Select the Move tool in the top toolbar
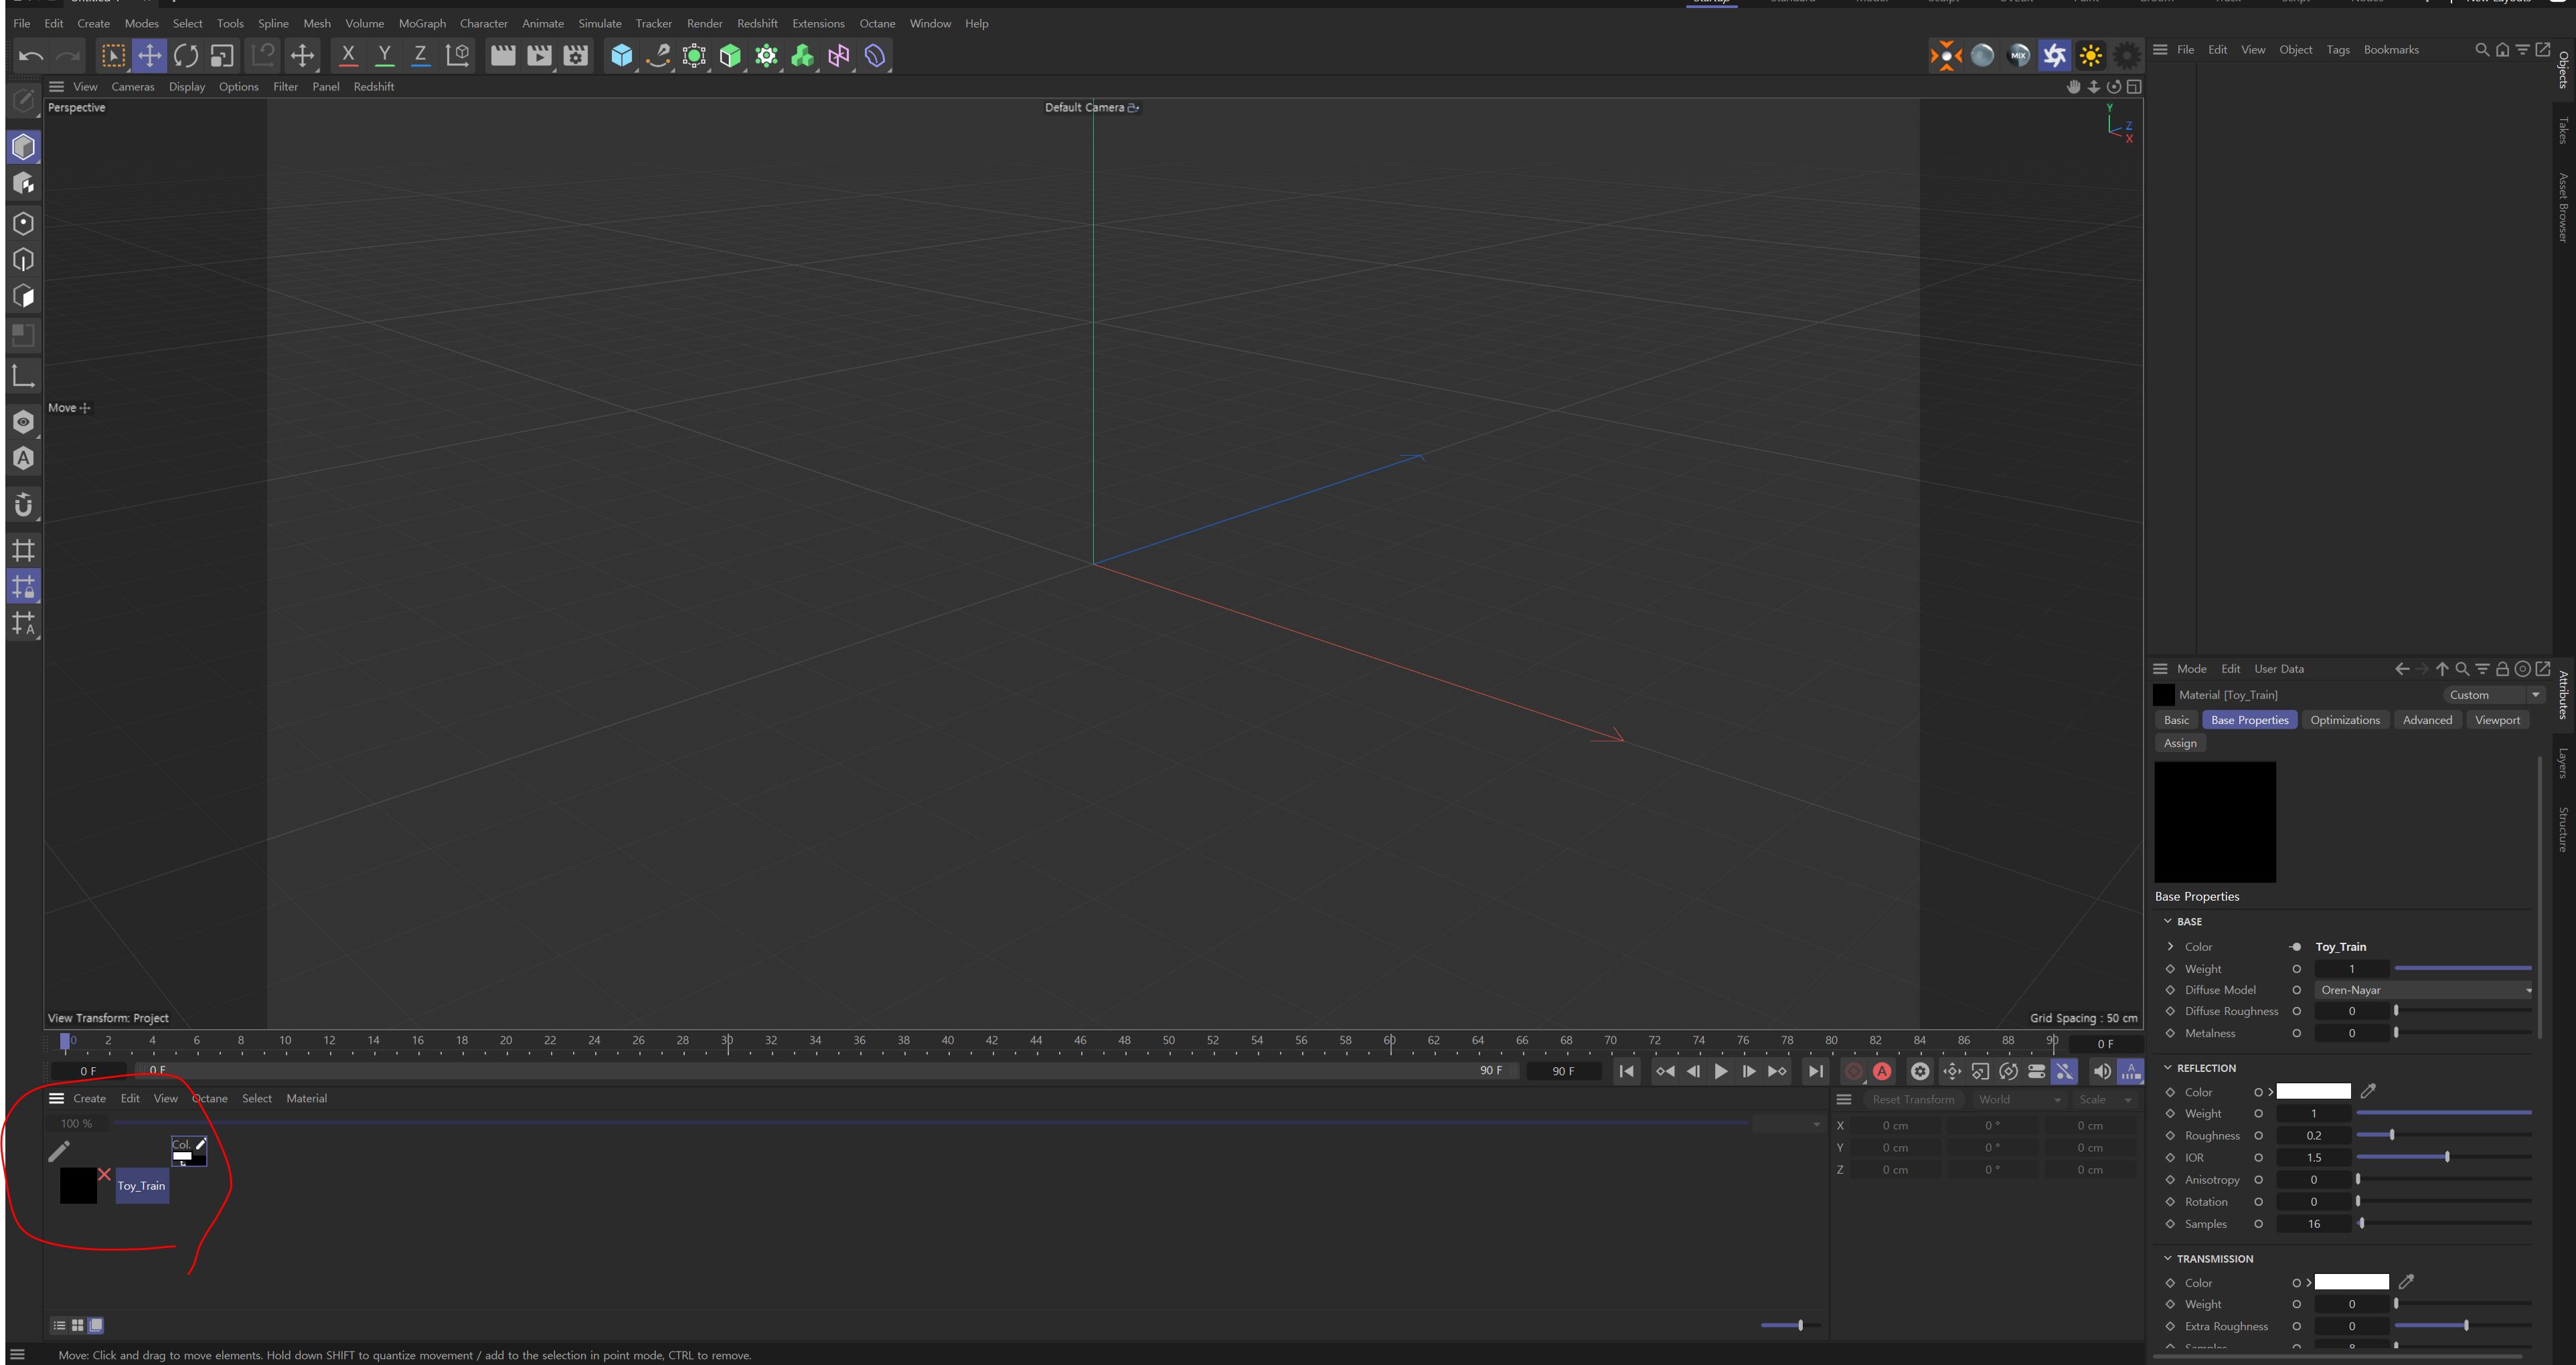Screen dimensions: 2576x1365 click(149, 56)
